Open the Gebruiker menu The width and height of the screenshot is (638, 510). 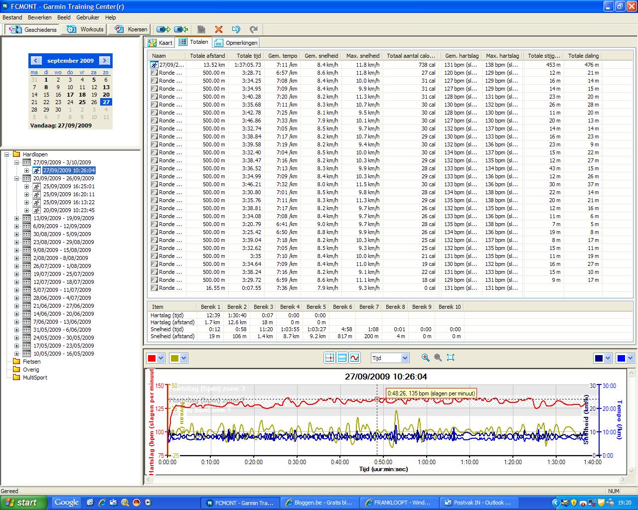tap(88, 17)
